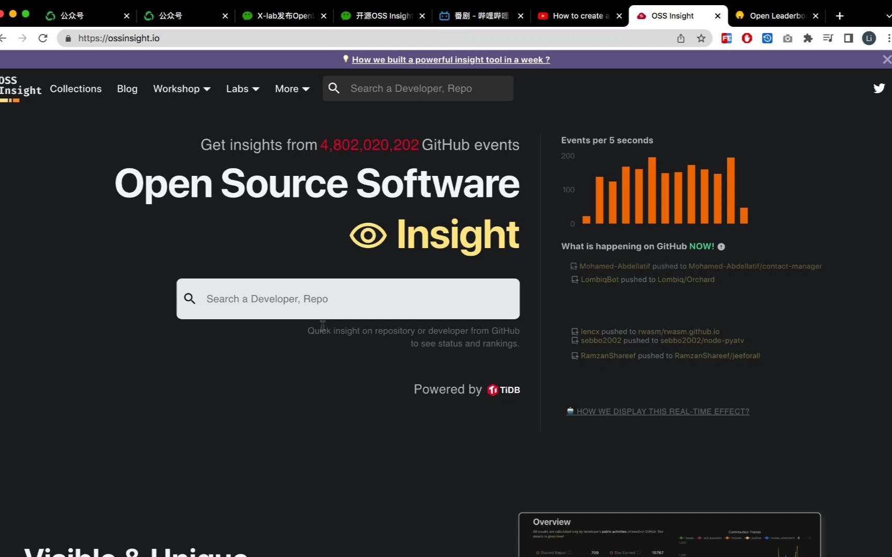The image size is (892, 557).
Task: Bookmark this page with the star icon
Action: (x=701, y=38)
